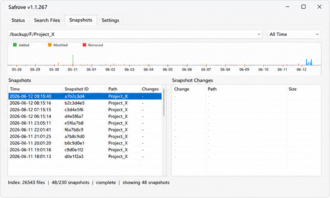The image size is (330, 198).
Task: Click the 'complete' status text
Action: (x=106, y=183)
